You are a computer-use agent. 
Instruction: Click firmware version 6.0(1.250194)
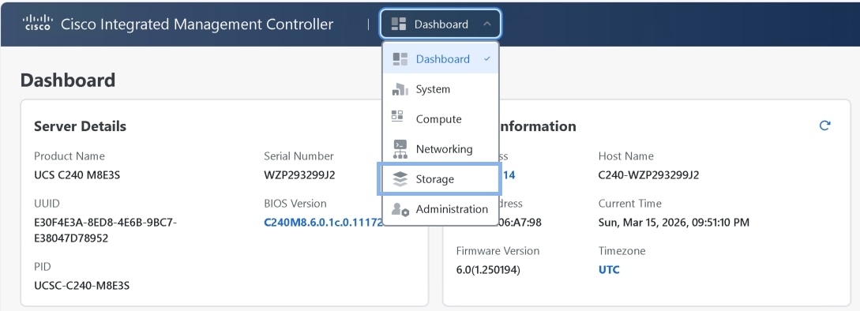coord(488,270)
